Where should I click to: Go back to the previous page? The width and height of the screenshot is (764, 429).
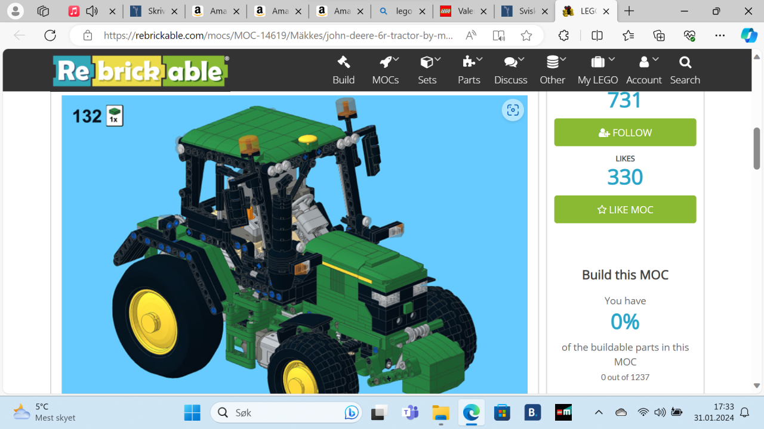coord(20,36)
